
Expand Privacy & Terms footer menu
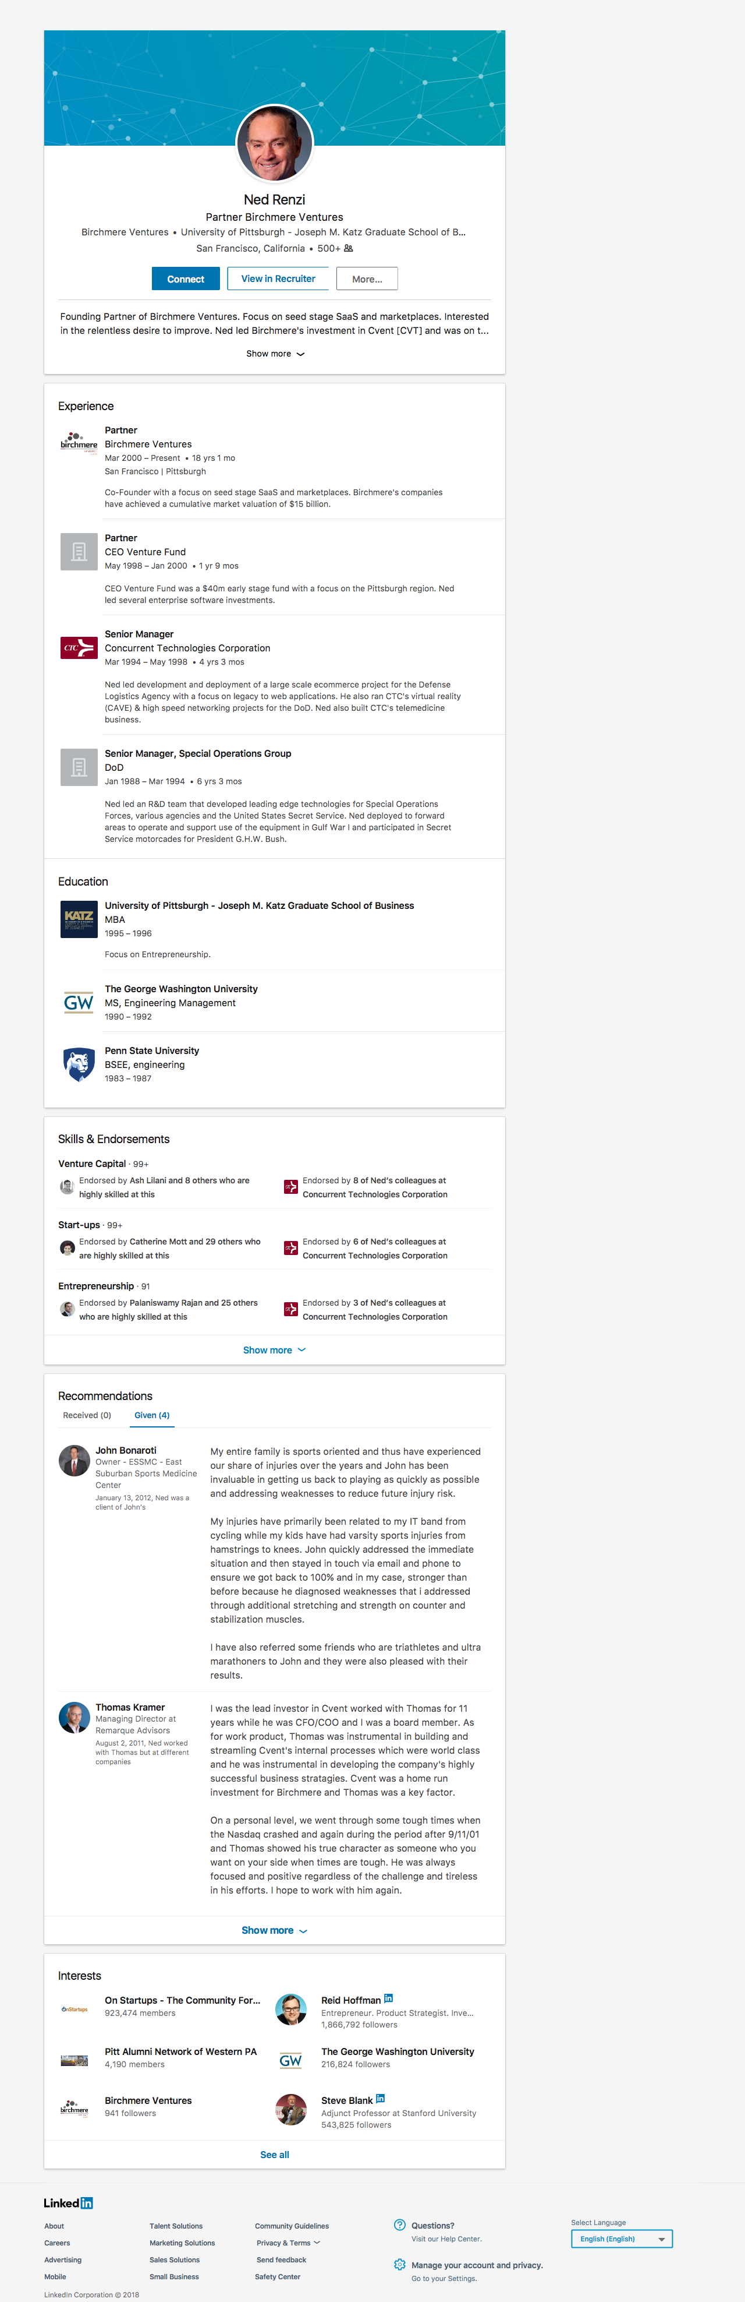point(288,2243)
